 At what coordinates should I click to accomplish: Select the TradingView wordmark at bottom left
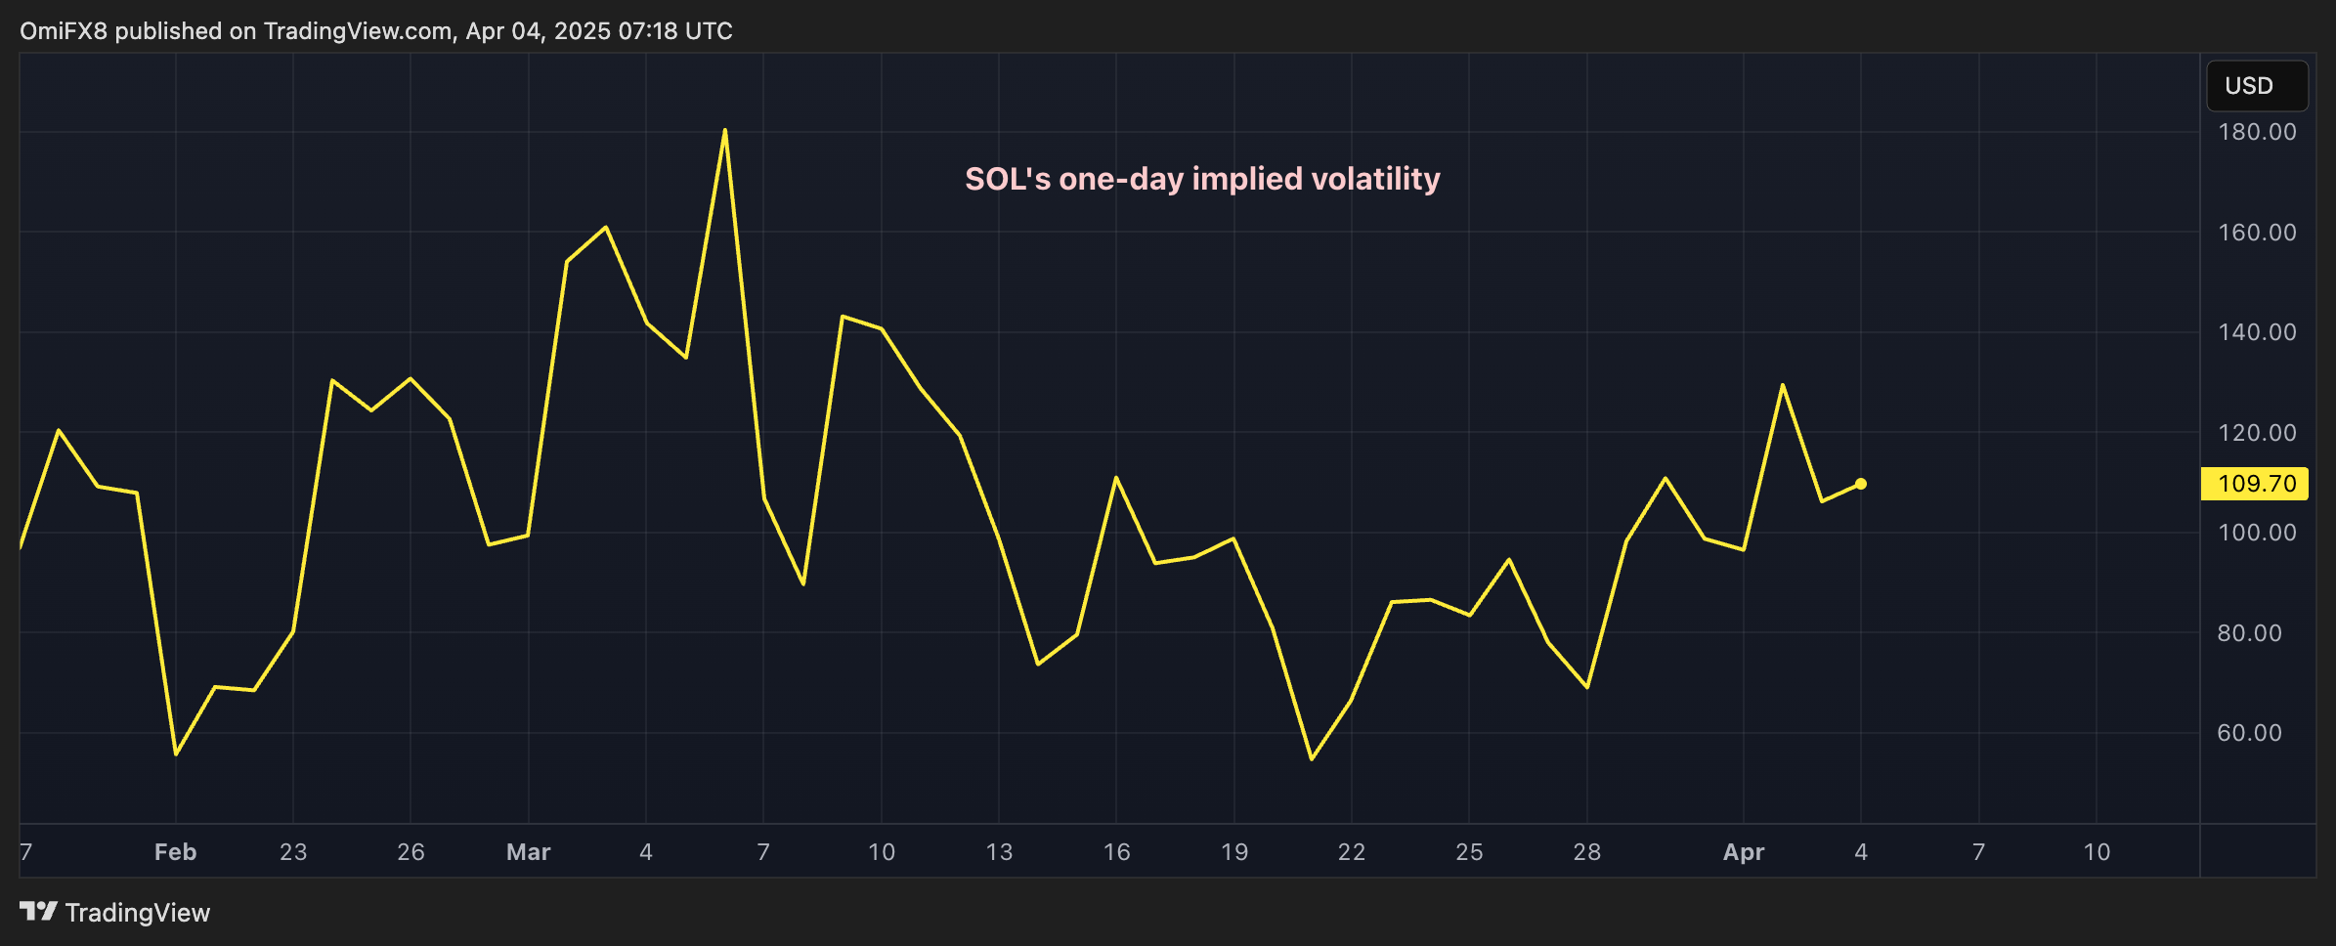137,913
